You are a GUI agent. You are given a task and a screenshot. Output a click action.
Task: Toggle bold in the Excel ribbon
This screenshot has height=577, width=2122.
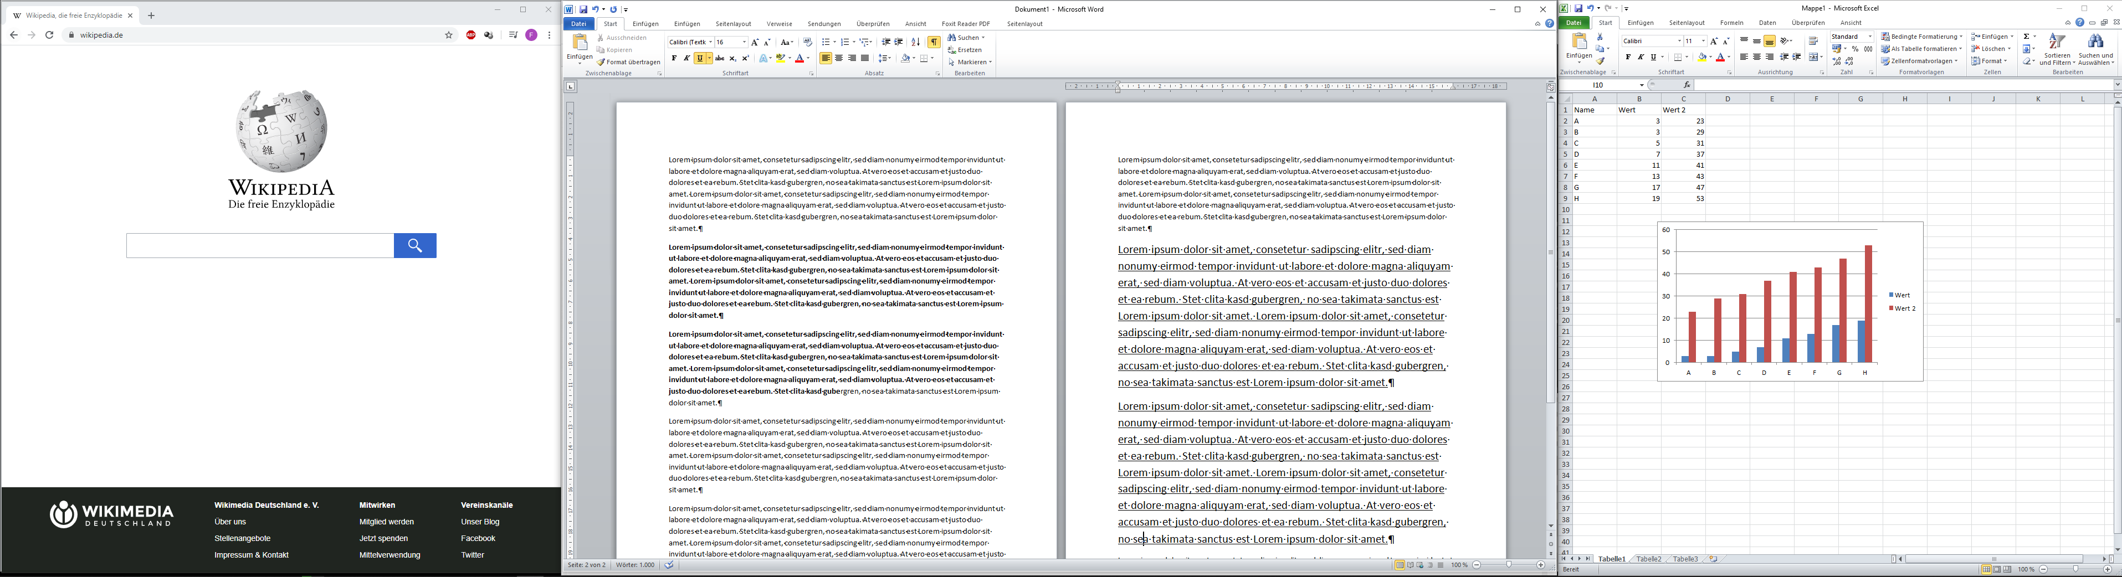pos(1628,58)
